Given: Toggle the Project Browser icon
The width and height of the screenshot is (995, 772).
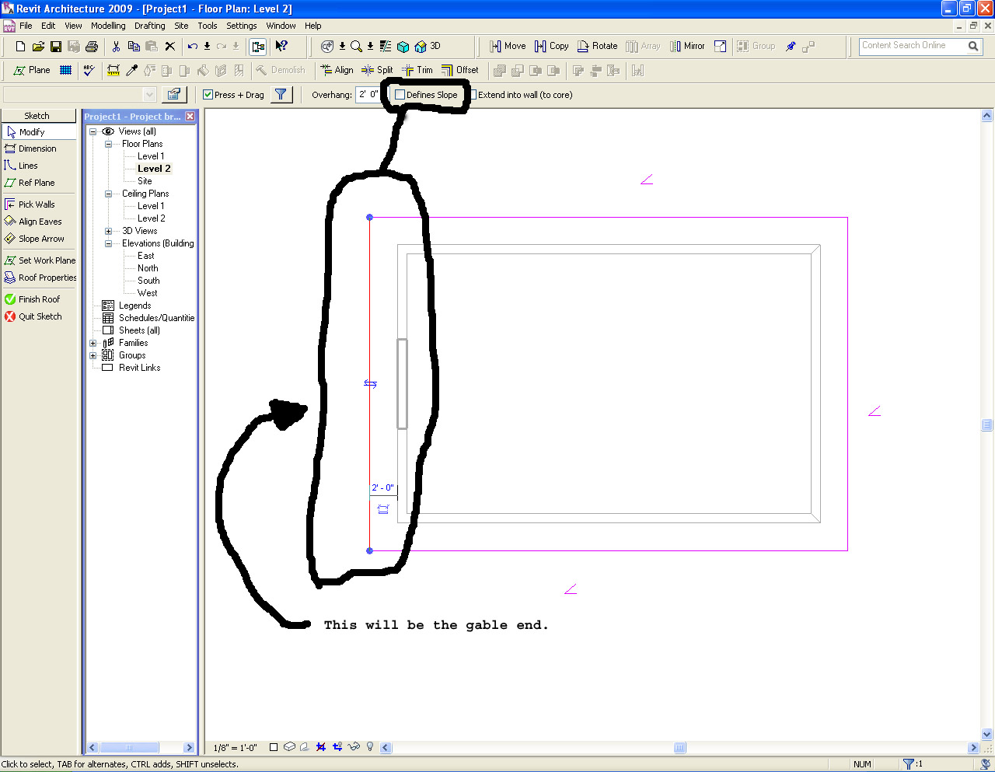Looking at the screenshot, I should [258, 47].
